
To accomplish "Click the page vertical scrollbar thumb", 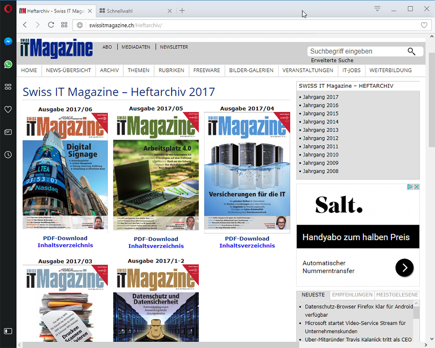I will click(x=432, y=100).
